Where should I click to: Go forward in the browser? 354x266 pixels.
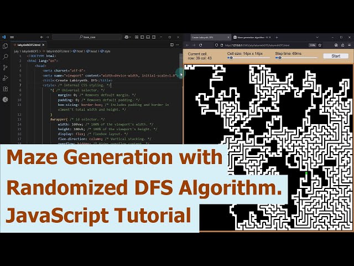[194, 45]
